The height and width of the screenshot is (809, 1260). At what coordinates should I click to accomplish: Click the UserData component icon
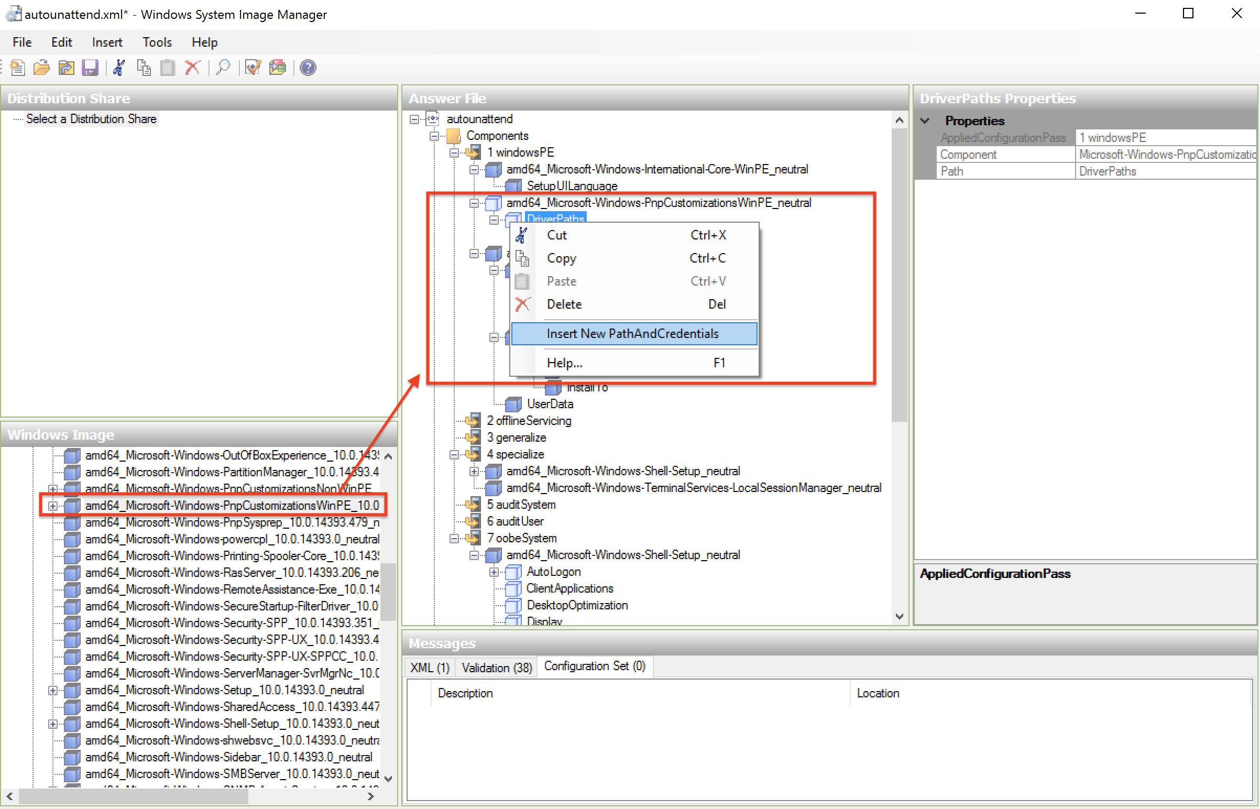[513, 404]
